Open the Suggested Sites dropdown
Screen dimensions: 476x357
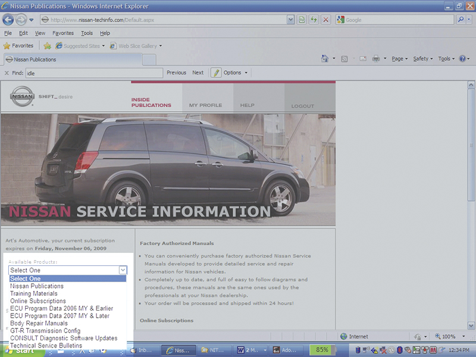coord(80,46)
